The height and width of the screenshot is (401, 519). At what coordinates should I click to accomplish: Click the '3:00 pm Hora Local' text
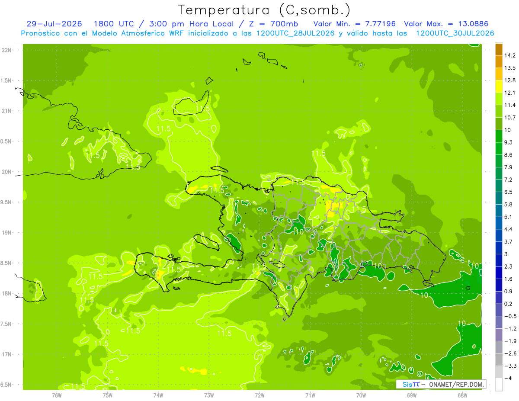(190, 24)
